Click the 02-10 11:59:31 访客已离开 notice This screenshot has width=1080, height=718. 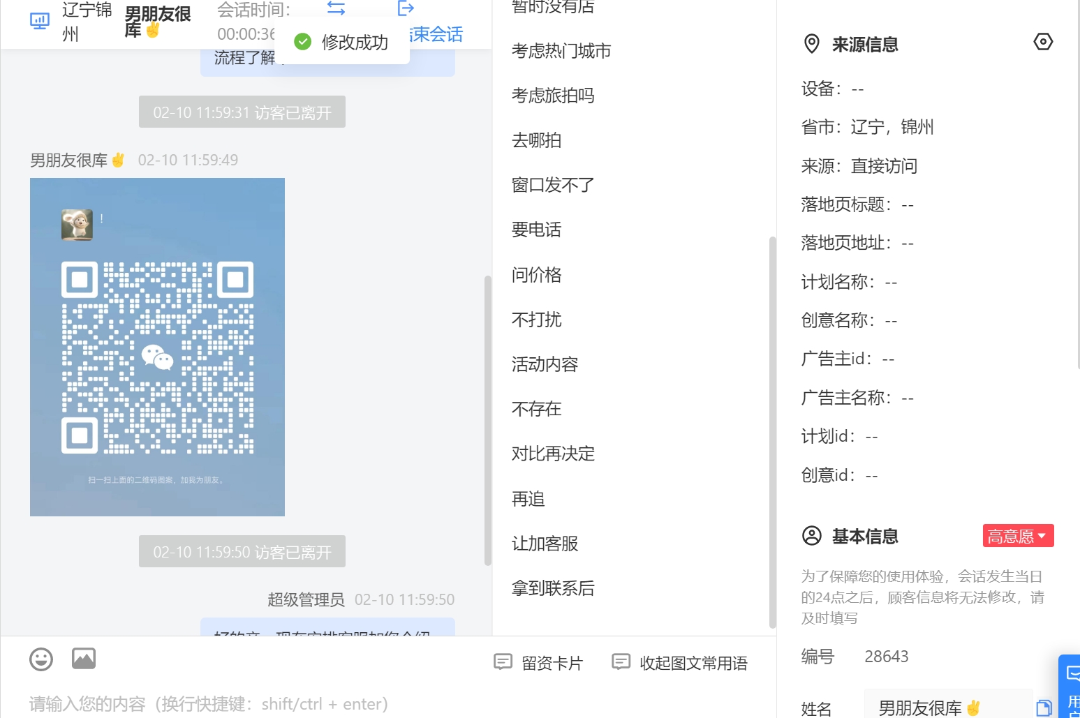tap(242, 112)
